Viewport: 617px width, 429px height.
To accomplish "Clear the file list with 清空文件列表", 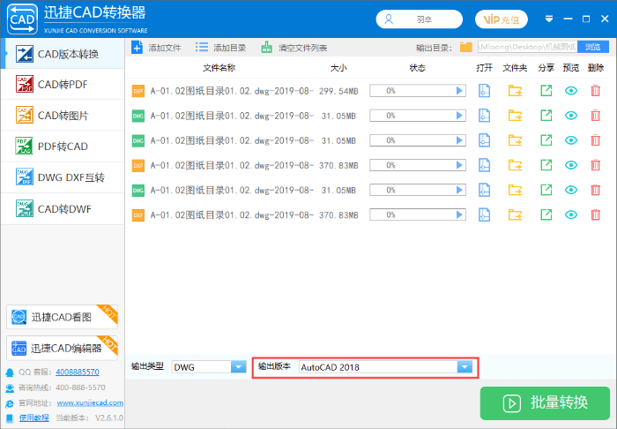I will point(294,48).
